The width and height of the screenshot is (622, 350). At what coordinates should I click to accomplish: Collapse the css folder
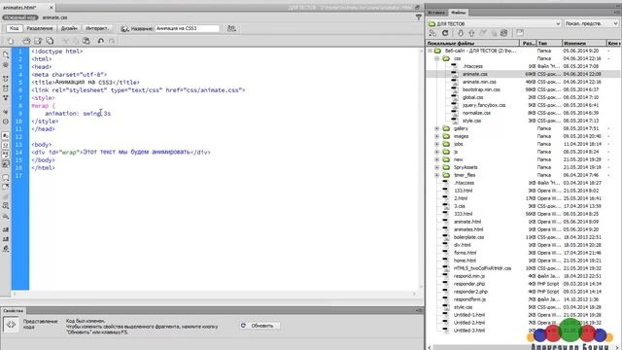click(x=437, y=58)
